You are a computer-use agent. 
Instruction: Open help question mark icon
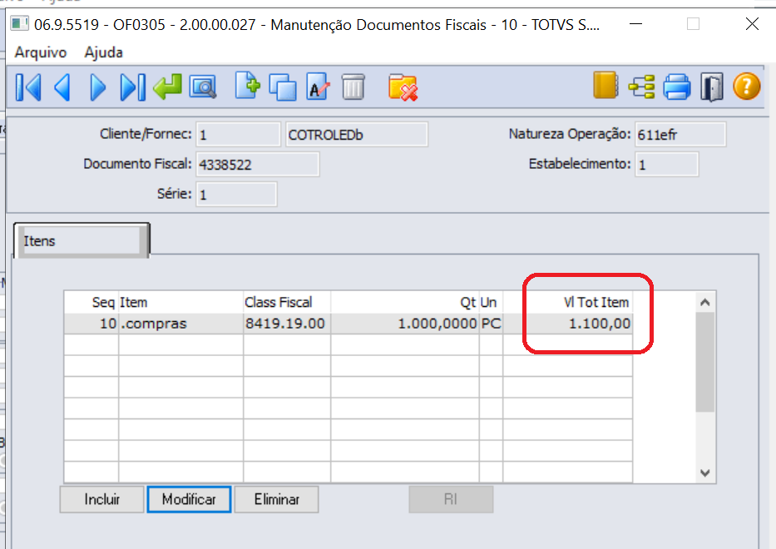(746, 87)
